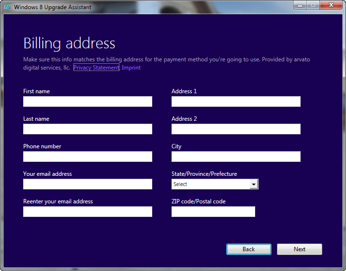Focus the Address 1 field
This screenshot has width=346, height=271.
pyautogui.click(x=236, y=101)
